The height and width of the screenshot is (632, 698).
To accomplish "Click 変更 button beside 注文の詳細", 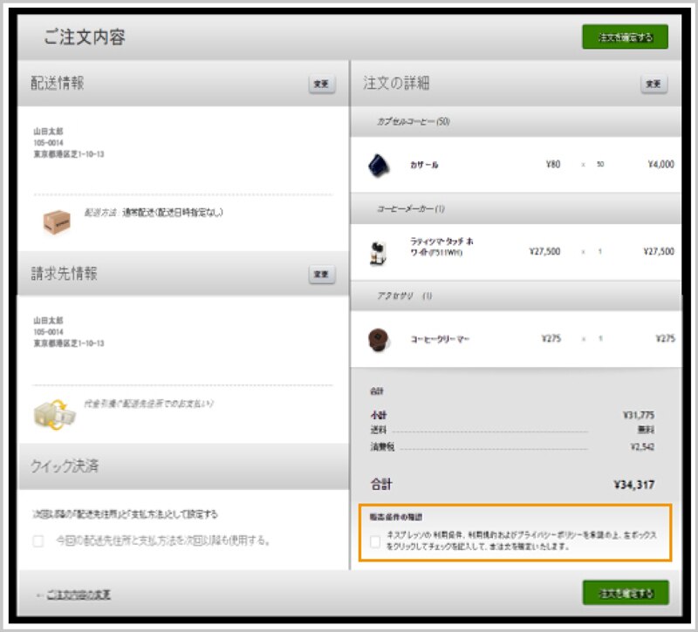I will click(654, 84).
